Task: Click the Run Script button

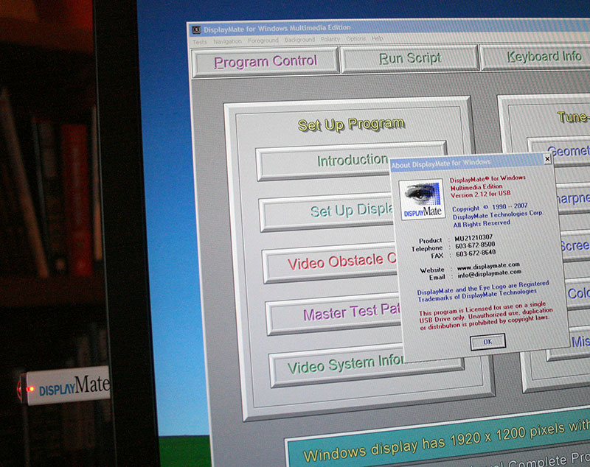Action: pos(410,58)
